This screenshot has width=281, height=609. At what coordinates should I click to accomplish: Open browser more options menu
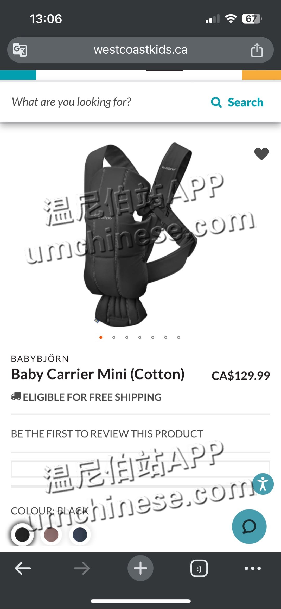coord(253,568)
